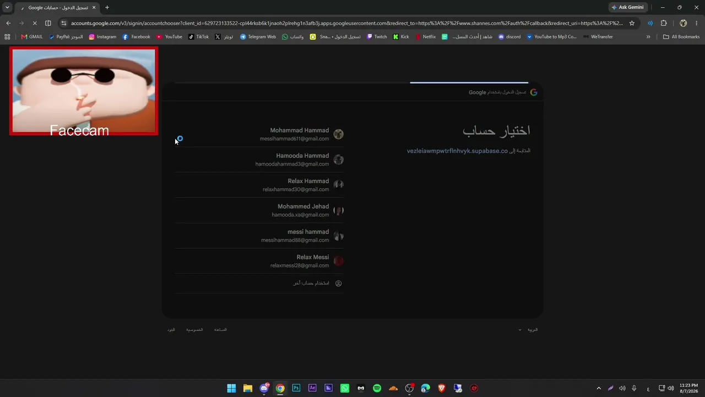Open the تويتر (X) bookmark
The width and height of the screenshot is (705, 397).
click(x=224, y=37)
